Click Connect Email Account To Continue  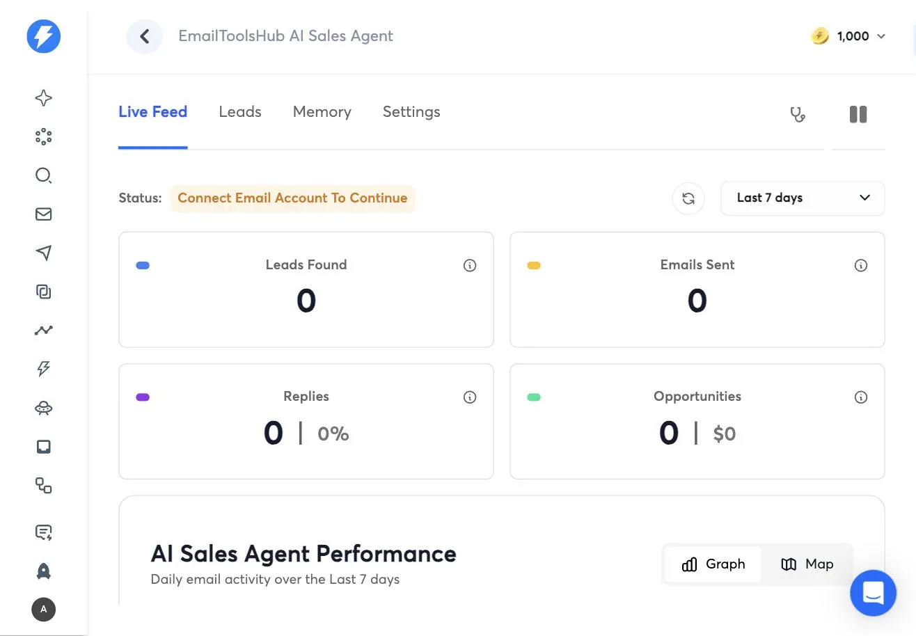coord(292,198)
